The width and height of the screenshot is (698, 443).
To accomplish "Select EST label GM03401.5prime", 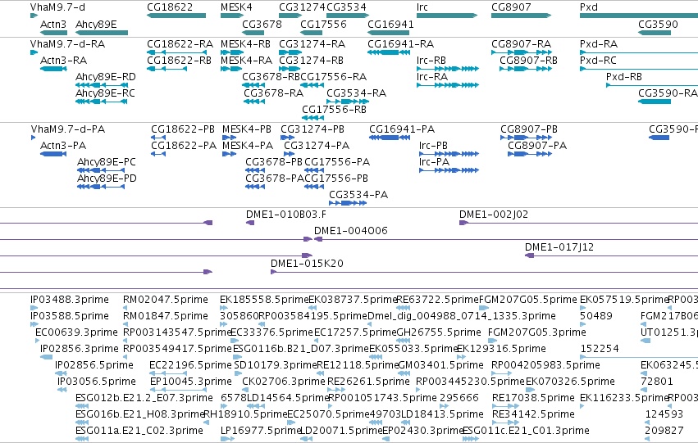I will (x=440, y=366).
